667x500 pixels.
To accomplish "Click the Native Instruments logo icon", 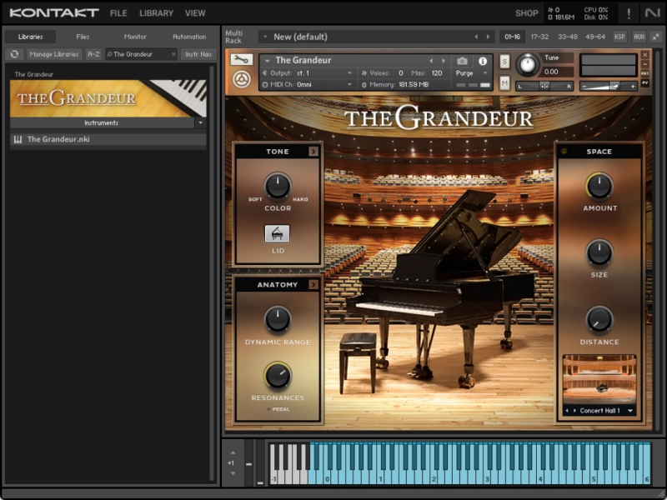I will point(651,13).
